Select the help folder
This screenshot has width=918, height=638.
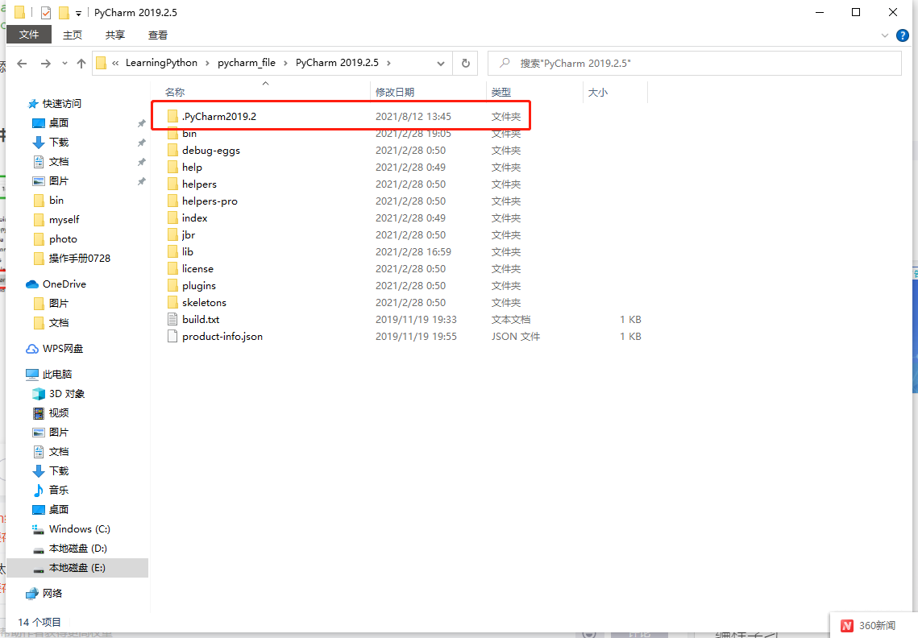pyautogui.click(x=192, y=168)
